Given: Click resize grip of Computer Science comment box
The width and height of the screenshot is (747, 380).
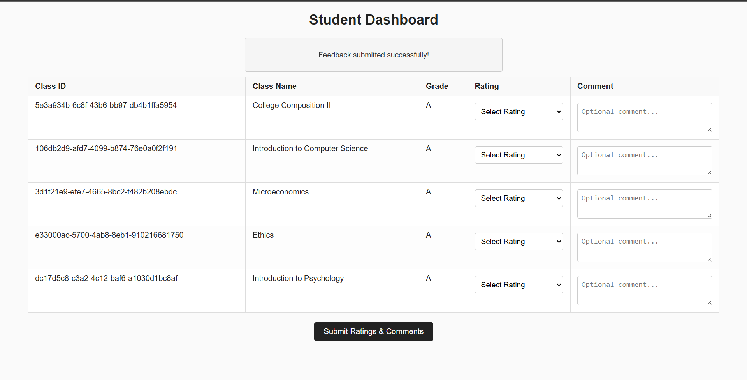Looking at the screenshot, I should tap(710, 173).
